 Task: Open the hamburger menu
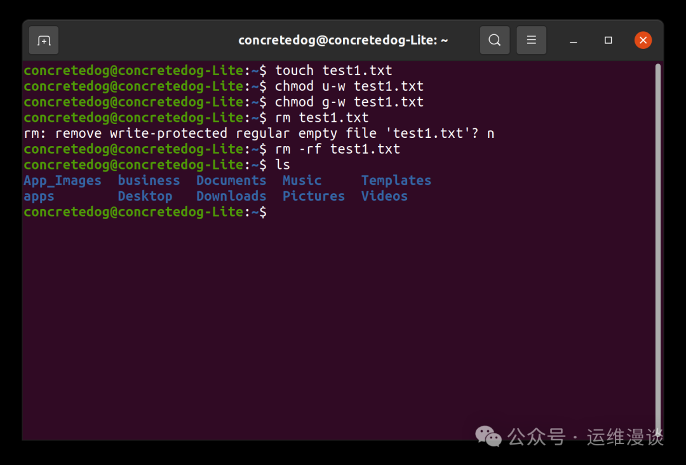pos(532,40)
